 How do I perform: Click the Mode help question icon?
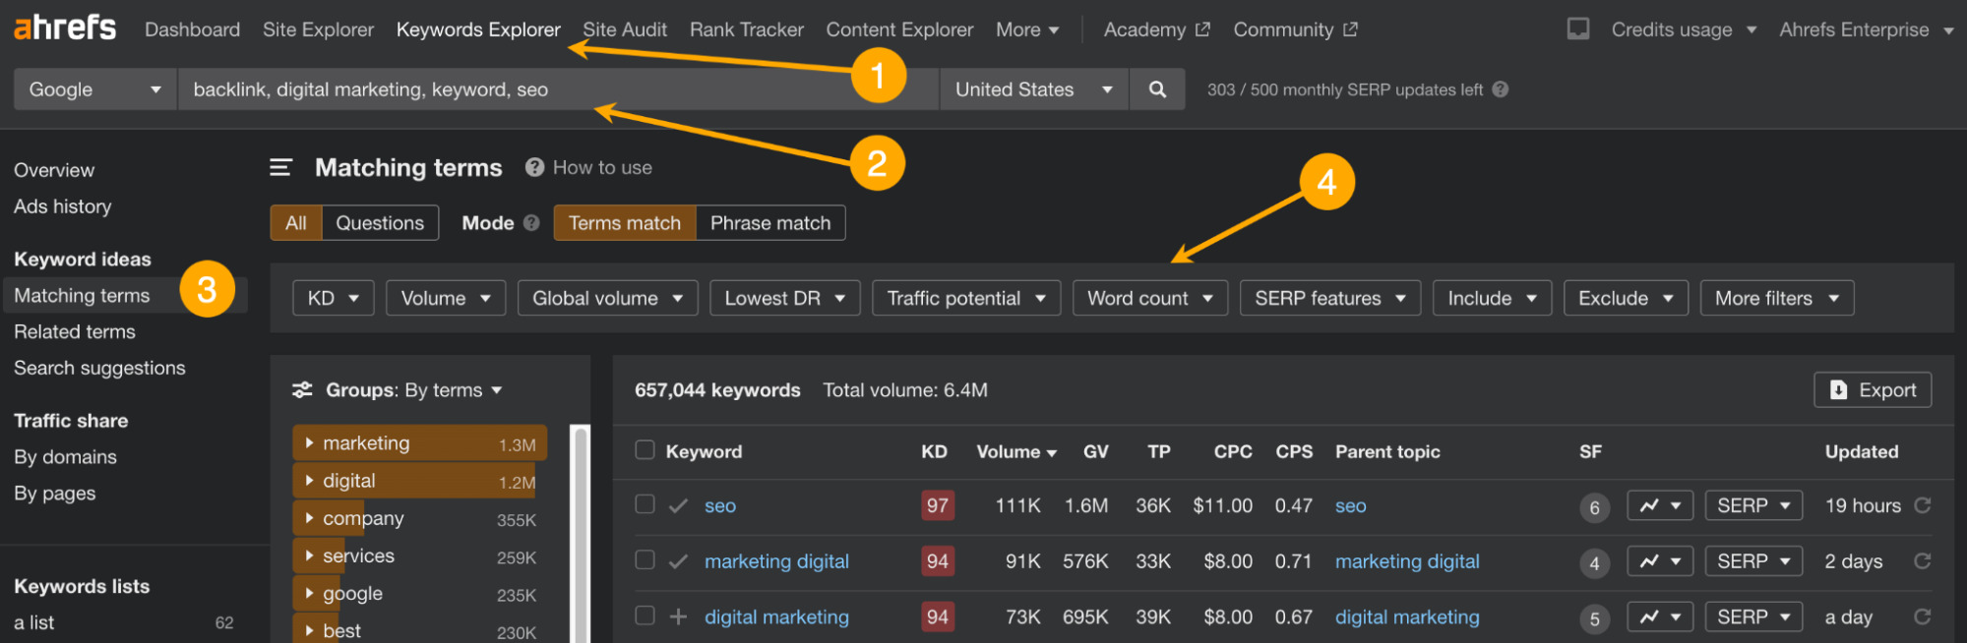531,223
